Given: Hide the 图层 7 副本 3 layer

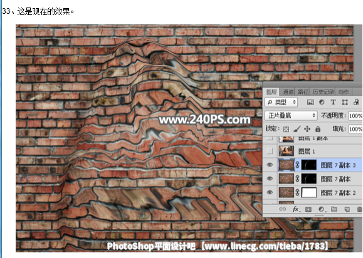Looking at the screenshot, I should tap(270, 165).
